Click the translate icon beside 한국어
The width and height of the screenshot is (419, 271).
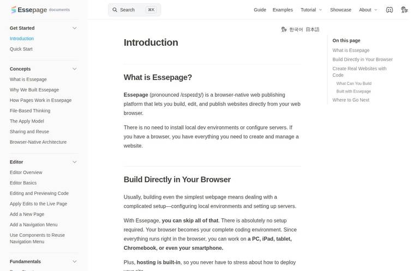click(284, 29)
